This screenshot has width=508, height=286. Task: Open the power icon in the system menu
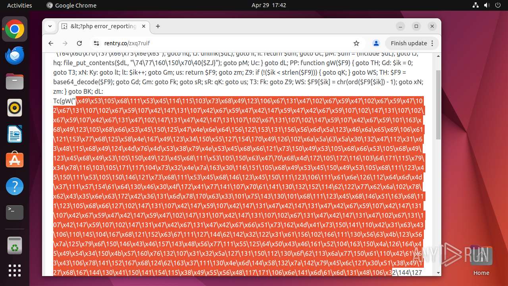498,5
